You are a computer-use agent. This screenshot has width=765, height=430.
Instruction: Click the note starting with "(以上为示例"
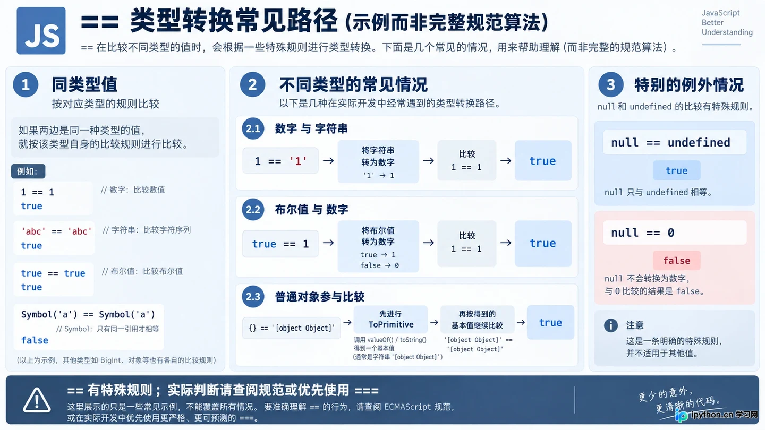tap(116, 360)
